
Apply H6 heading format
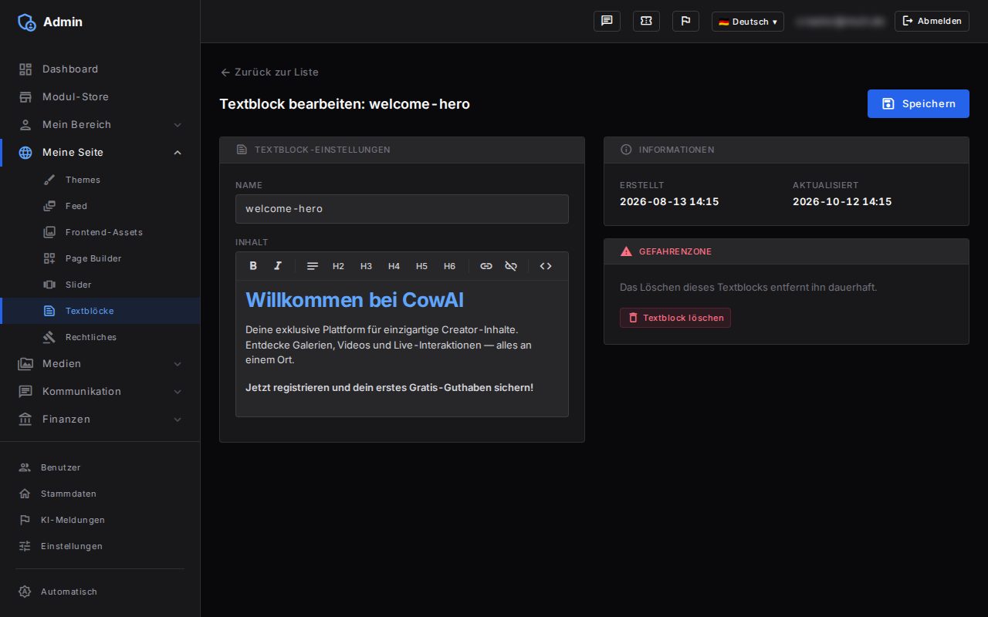coord(449,266)
